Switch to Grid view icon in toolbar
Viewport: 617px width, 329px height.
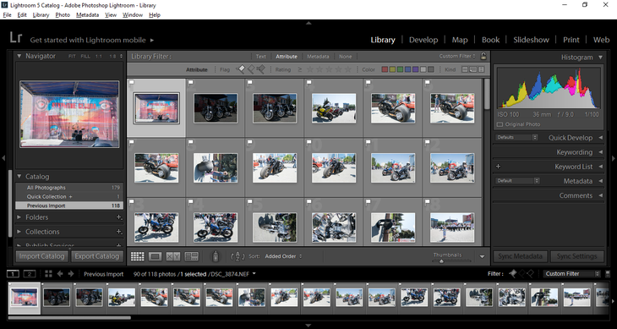point(137,256)
